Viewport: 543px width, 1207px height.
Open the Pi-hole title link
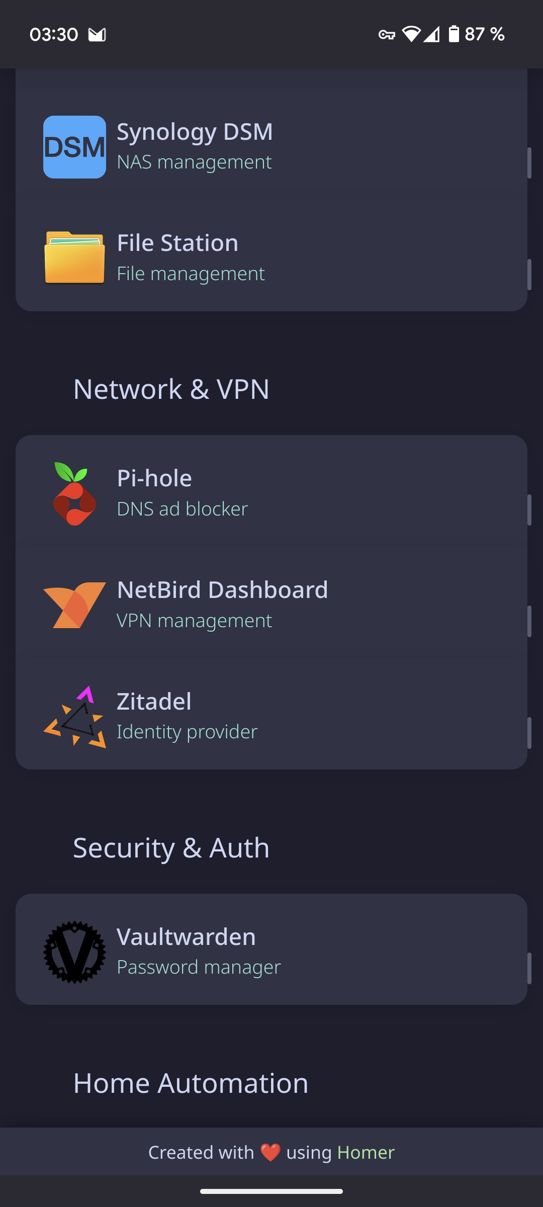click(154, 478)
